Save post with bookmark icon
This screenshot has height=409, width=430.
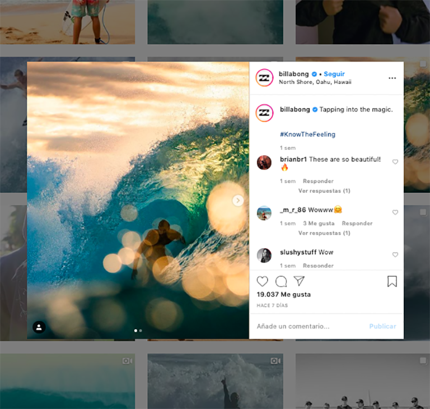click(x=392, y=281)
